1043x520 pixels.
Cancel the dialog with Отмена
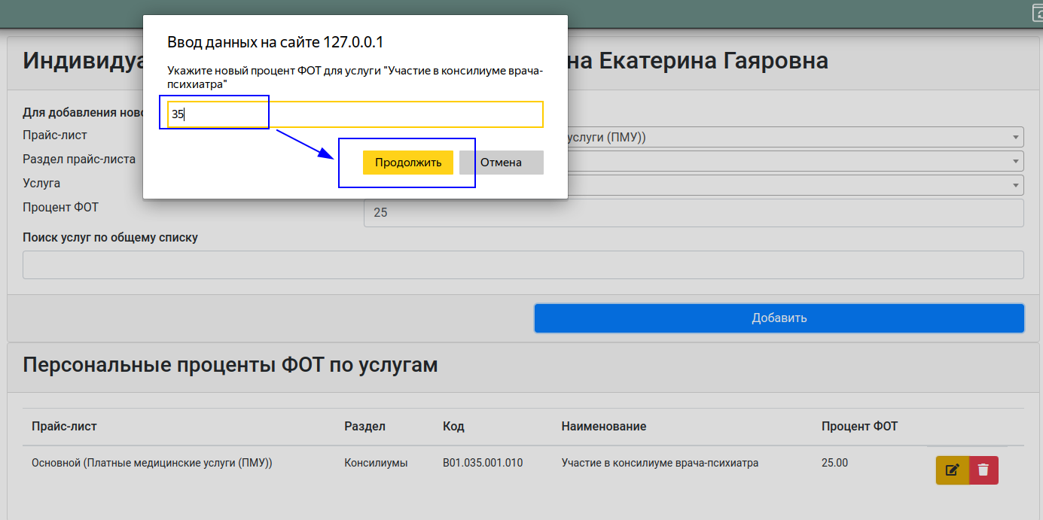[501, 163]
